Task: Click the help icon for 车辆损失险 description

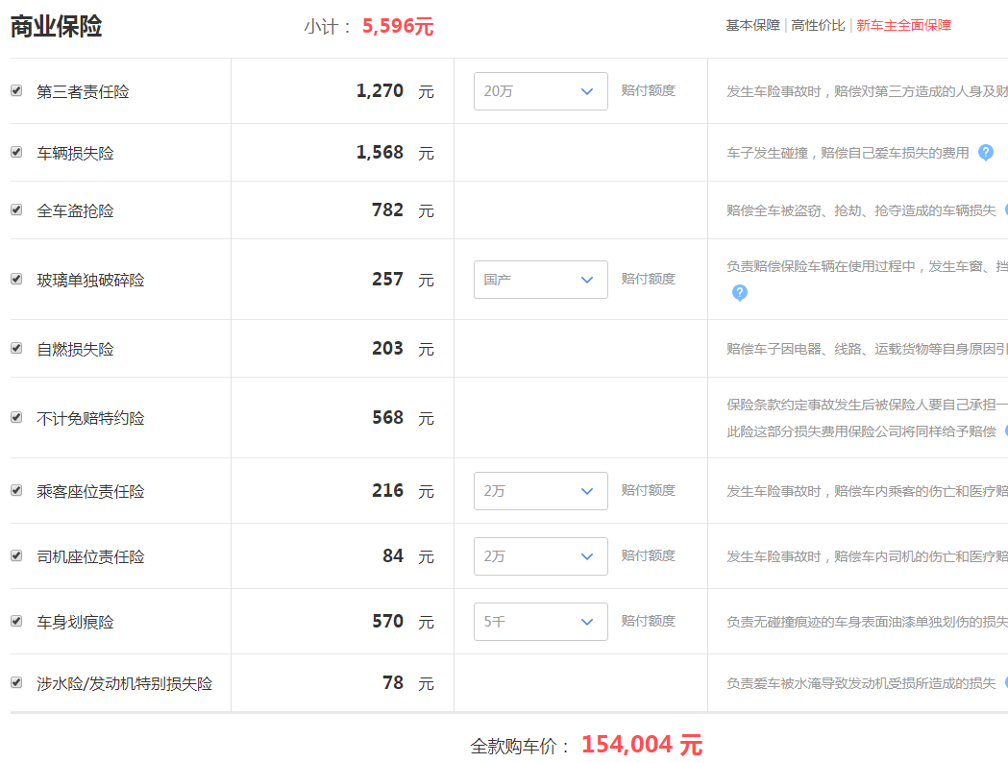Action: (x=986, y=153)
